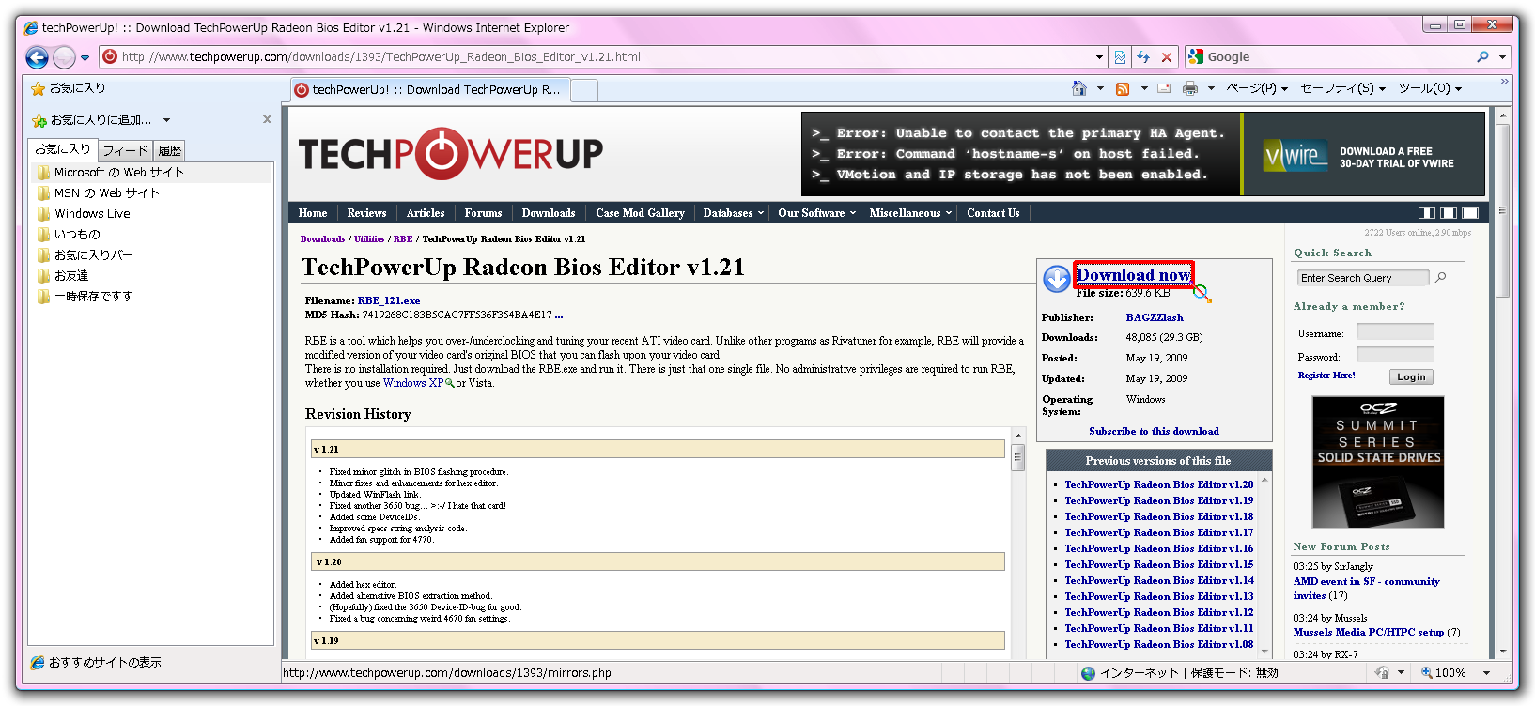Open the ツール(O) menu

click(x=1430, y=88)
